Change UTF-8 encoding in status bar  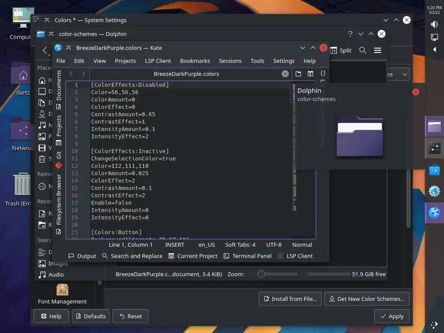(274, 245)
